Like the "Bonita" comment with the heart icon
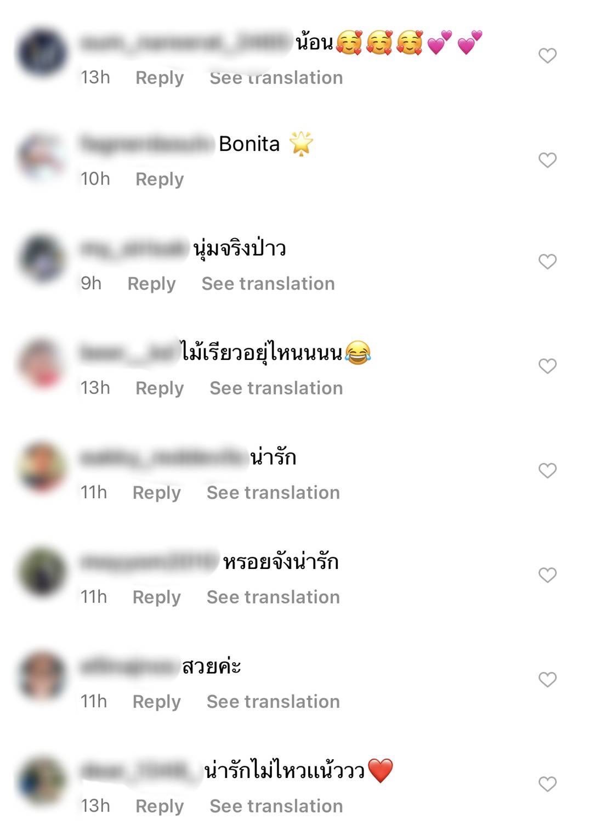 pyautogui.click(x=547, y=160)
